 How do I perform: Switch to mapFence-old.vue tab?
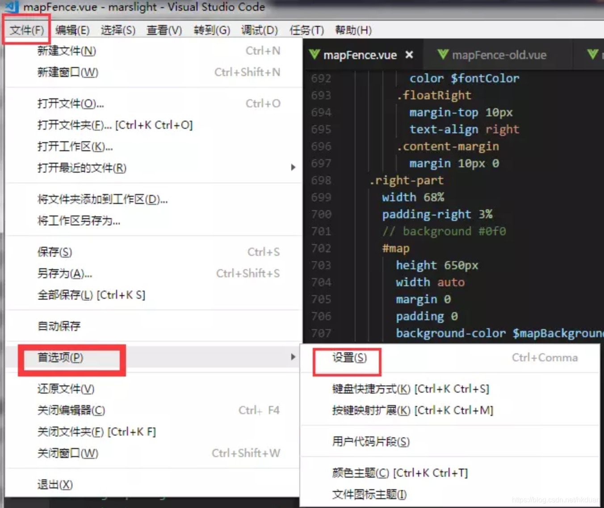click(x=499, y=55)
